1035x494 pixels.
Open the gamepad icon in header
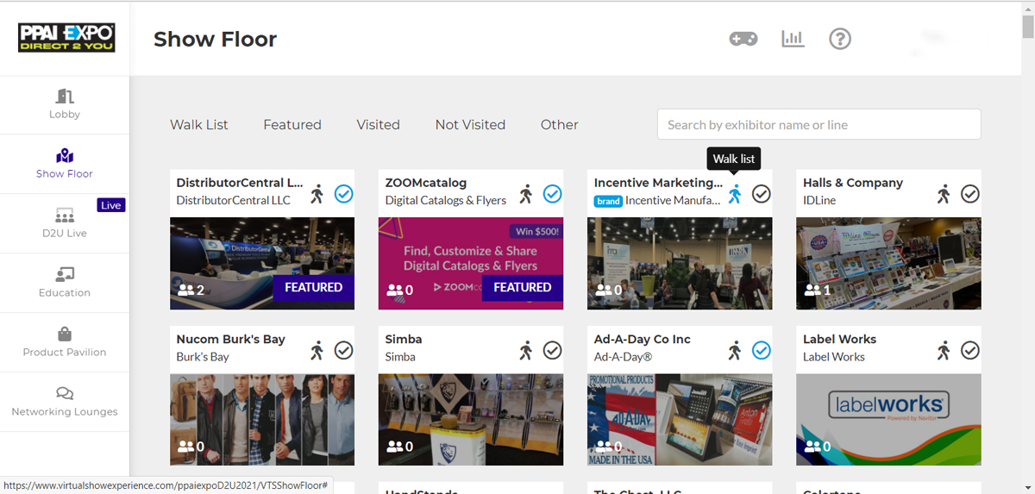click(x=743, y=39)
